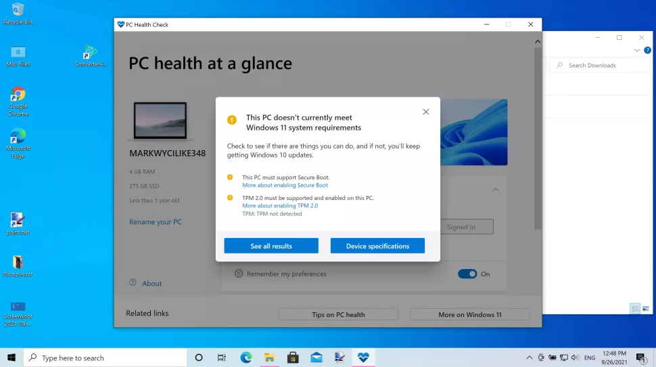Open Edge from the taskbar
Image resolution: width=656 pixels, height=367 pixels.
point(246,358)
